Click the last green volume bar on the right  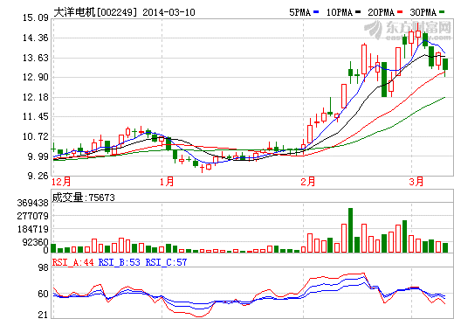click(445, 247)
